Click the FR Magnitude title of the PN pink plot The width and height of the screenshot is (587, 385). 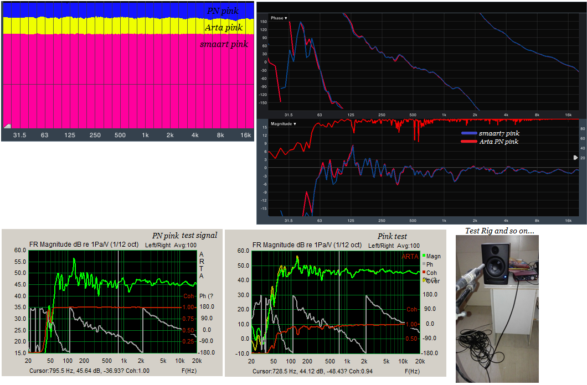point(84,244)
